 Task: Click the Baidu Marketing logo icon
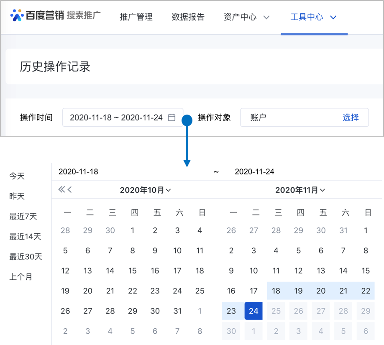pyautogui.click(x=17, y=15)
